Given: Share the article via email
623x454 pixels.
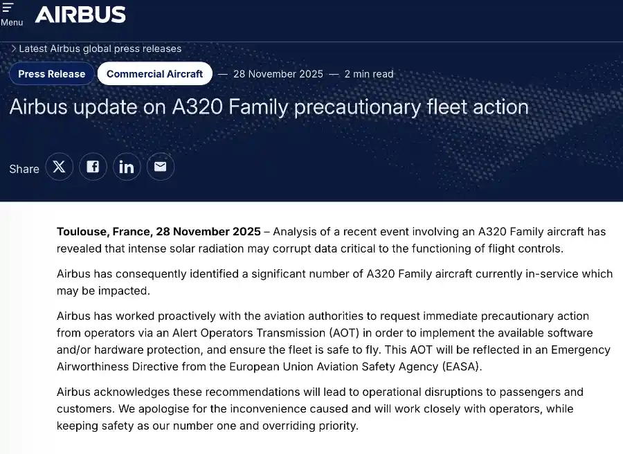Looking at the screenshot, I should coord(160,166).
